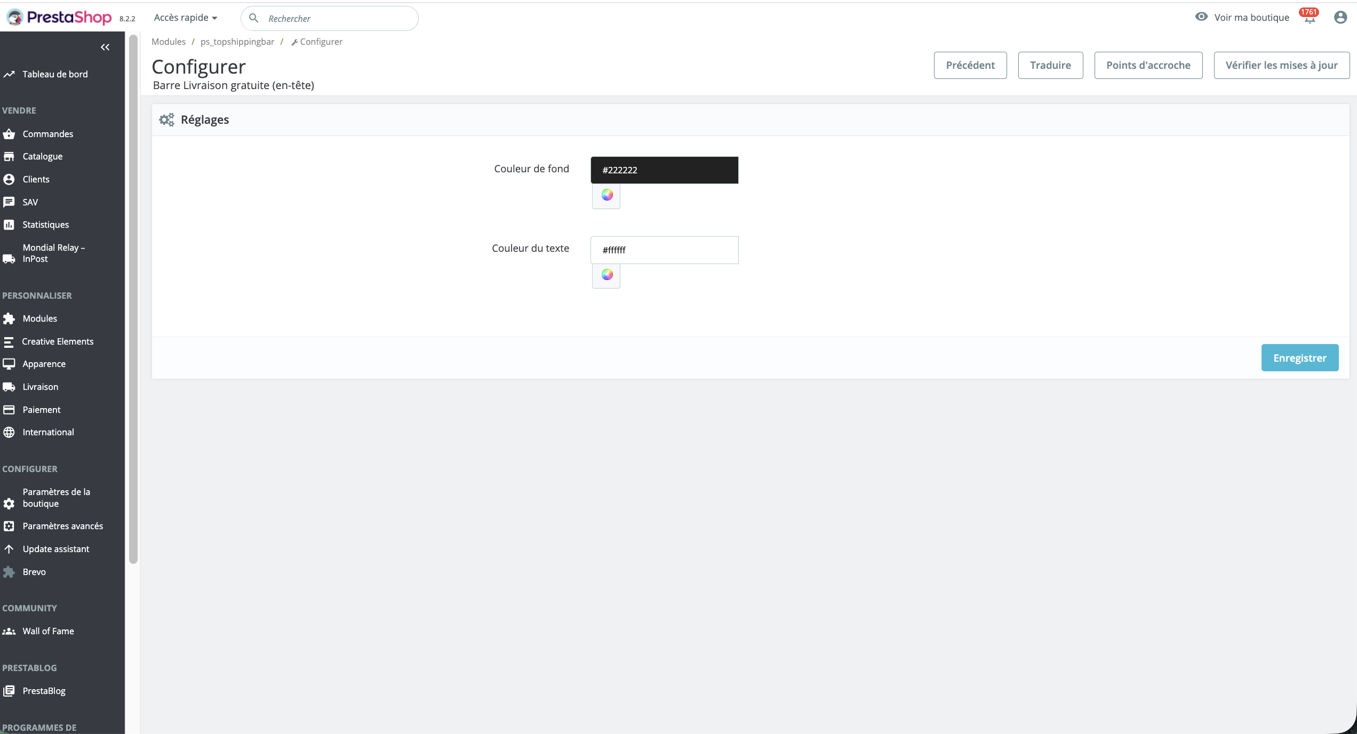Open the user profile icon
This screenshot has height=734, width=1357.
click(1340, 18)
